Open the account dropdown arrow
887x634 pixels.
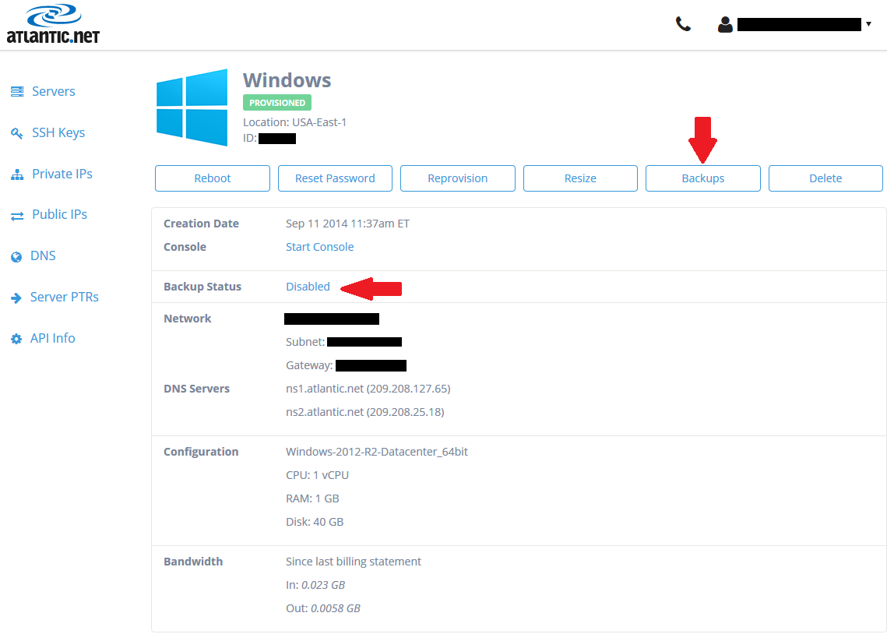(868, 24)
